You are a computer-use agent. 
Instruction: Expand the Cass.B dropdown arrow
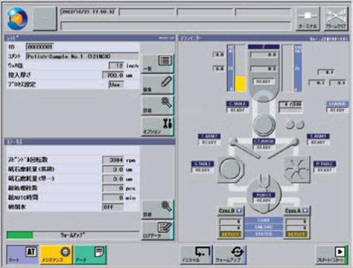[x=239, y=211]
